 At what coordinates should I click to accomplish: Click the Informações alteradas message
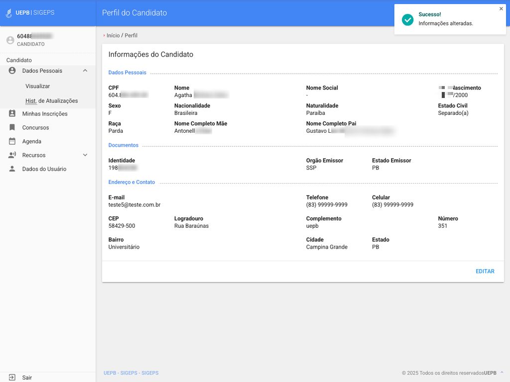tap(446, 23)
